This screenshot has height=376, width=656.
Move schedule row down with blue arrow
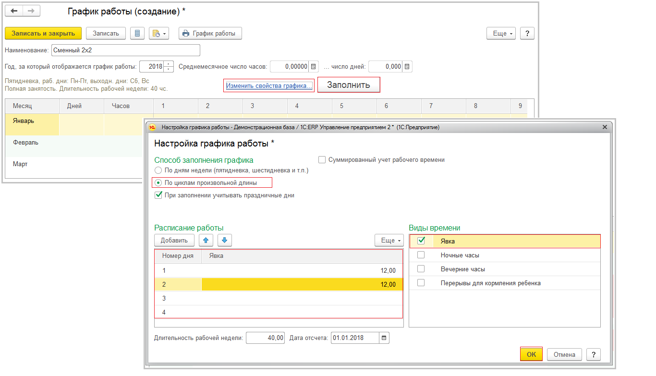click(225, 240)
